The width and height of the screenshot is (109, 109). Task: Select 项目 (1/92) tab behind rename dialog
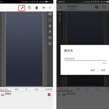64,89
